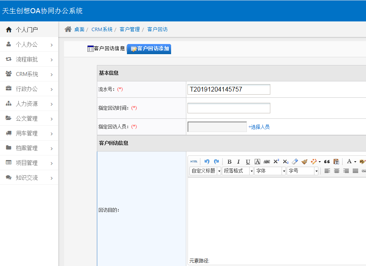Select 档案管理 in the sidebar
366x266 pixels.
(29, 148)
